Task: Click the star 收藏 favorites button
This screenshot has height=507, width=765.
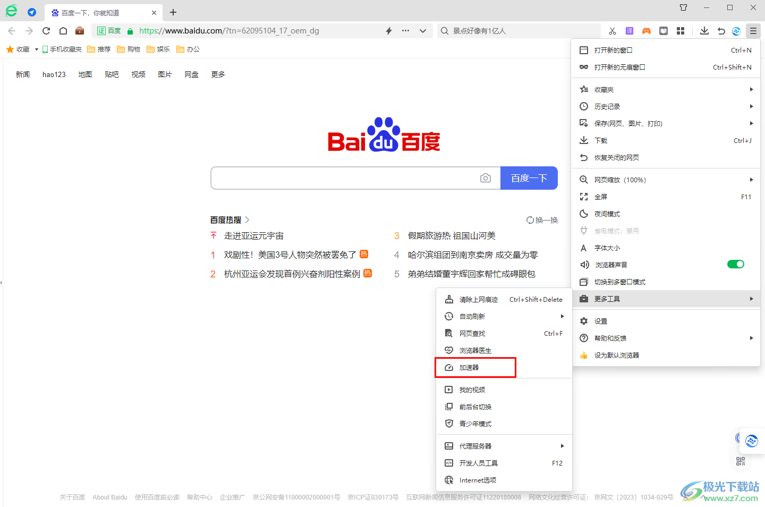Action: [18, 49]
